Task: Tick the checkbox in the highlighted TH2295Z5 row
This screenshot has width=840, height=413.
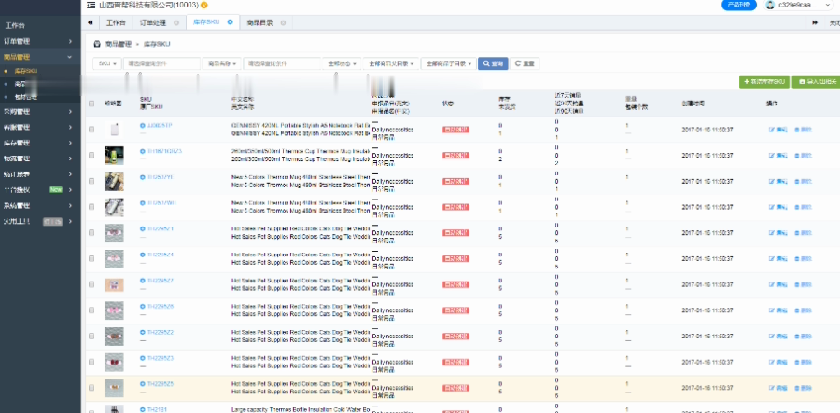Action: click(x=91, y=388)
